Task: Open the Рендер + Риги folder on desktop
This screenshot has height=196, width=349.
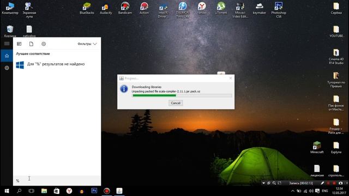Action: click(336, 126)
